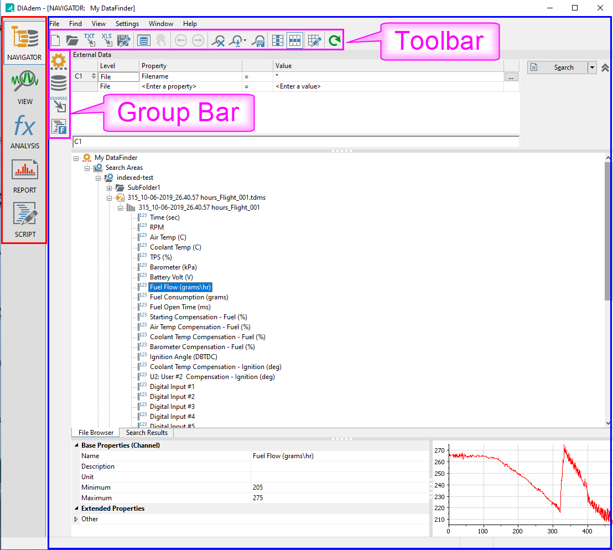
Task: Expand the Other properties group
Action: click(76, 519)
